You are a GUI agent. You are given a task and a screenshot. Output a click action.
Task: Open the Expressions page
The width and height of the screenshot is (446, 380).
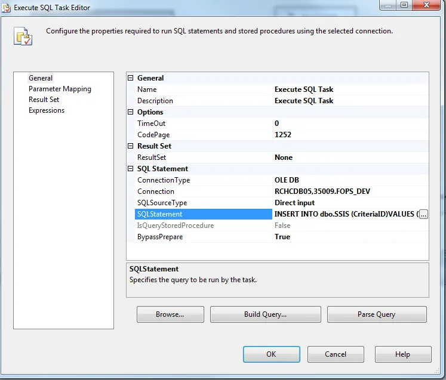click(47, 110)
